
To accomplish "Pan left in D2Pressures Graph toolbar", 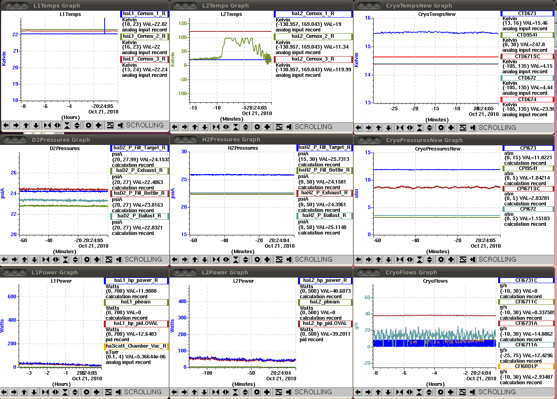I will point(4,260).
